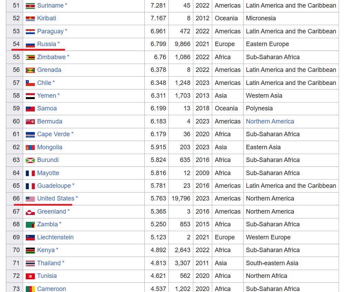Click the Suriname flag icon
This screenshot has height=292, width=349.
(x=30, y=6)
